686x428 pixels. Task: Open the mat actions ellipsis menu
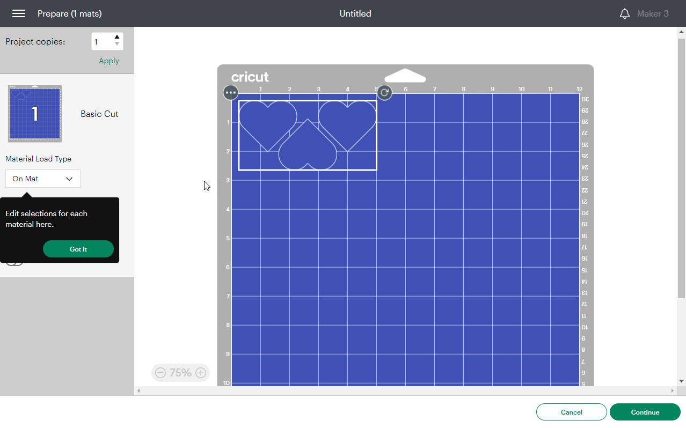click(230, 92)
